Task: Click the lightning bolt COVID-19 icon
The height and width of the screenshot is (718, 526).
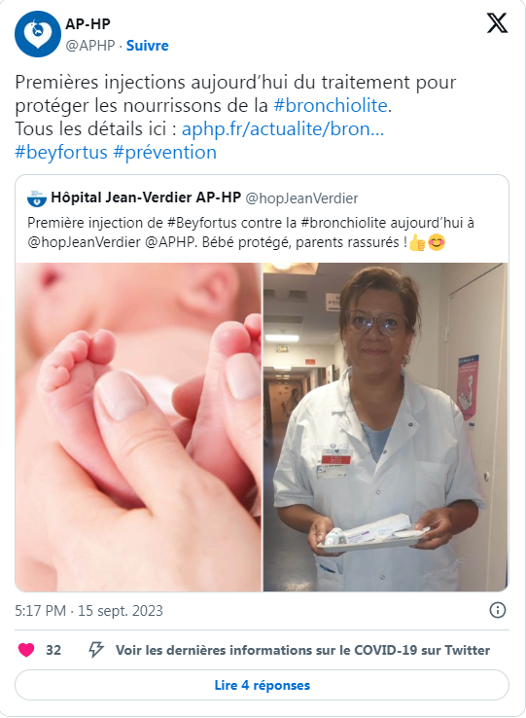Action: point(95,649)
